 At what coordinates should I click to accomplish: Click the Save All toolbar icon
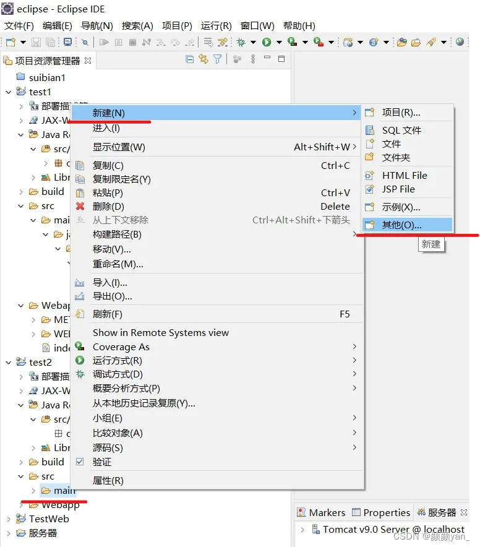(x=51, y=42)
